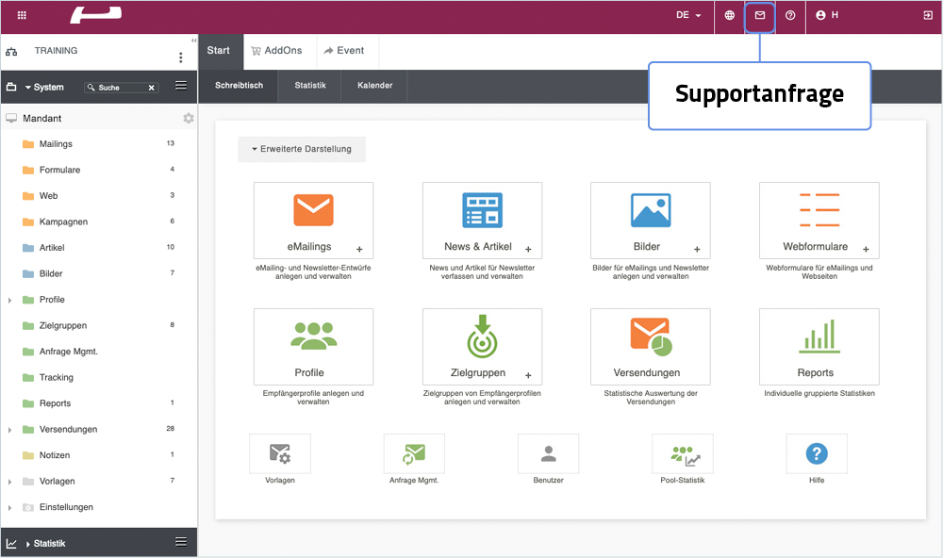Switch to the Kalender tab
Image resolution: width=943 pixels, height=558 pixels.
(x=374, y=86)
